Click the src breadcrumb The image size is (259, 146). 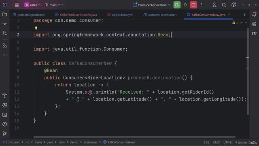[27, 142]
